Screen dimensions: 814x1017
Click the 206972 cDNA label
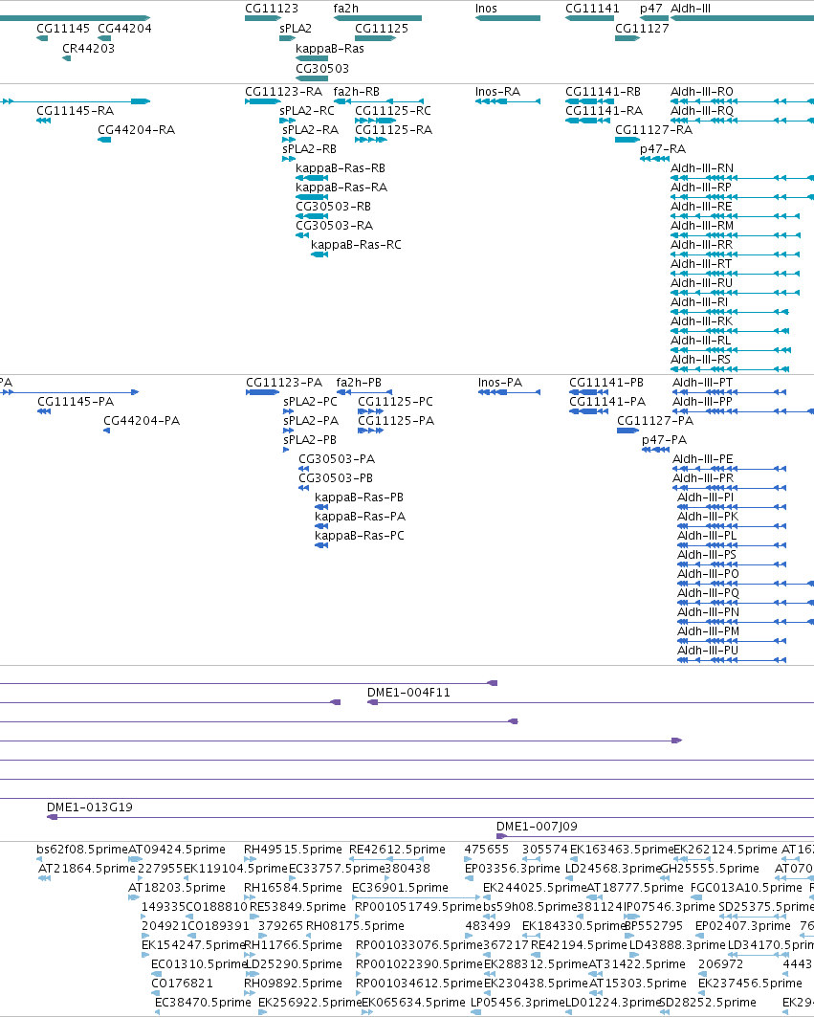pyautogui.click(x=720, y=964)
